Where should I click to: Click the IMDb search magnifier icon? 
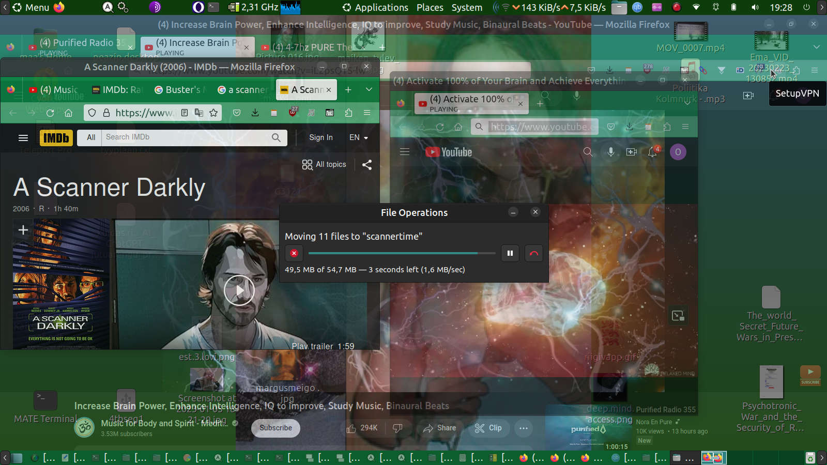coord(276,137)
